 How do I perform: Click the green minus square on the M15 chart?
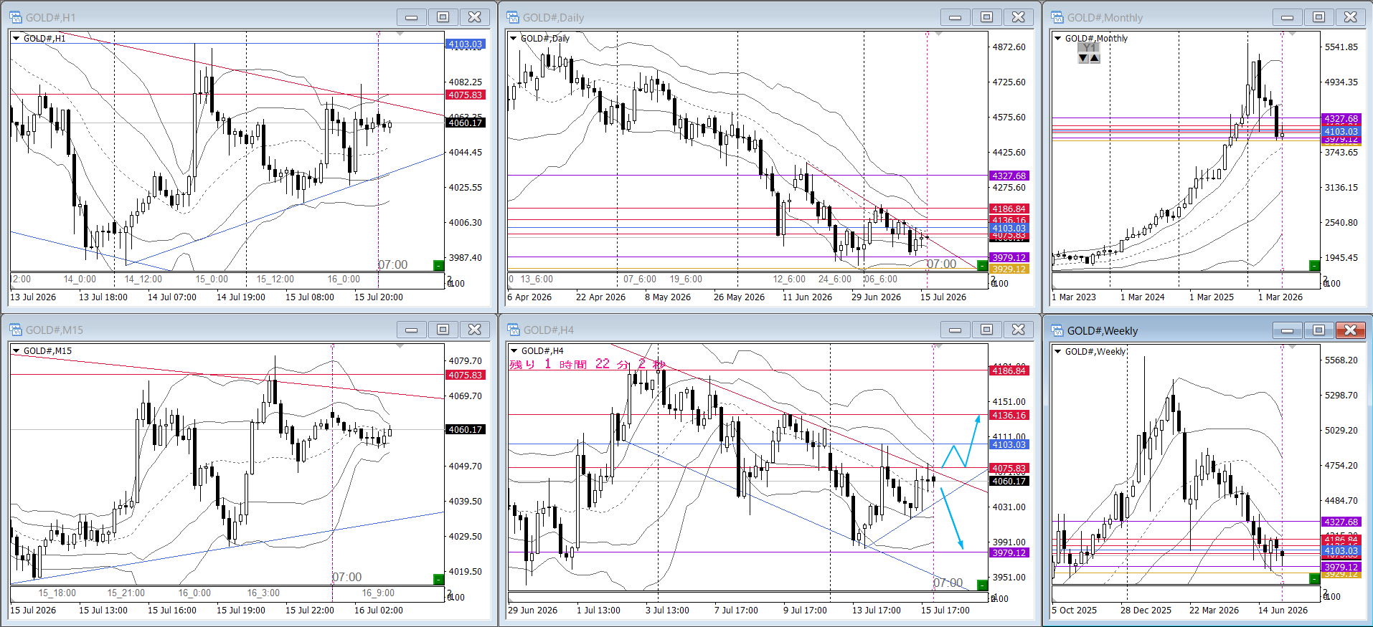pos(439,579)
